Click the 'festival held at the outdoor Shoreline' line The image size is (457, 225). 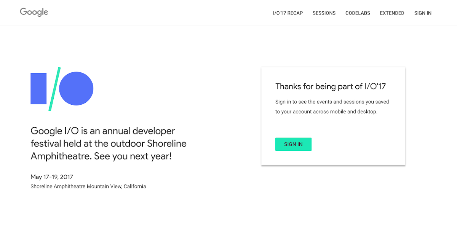[109, 144]
